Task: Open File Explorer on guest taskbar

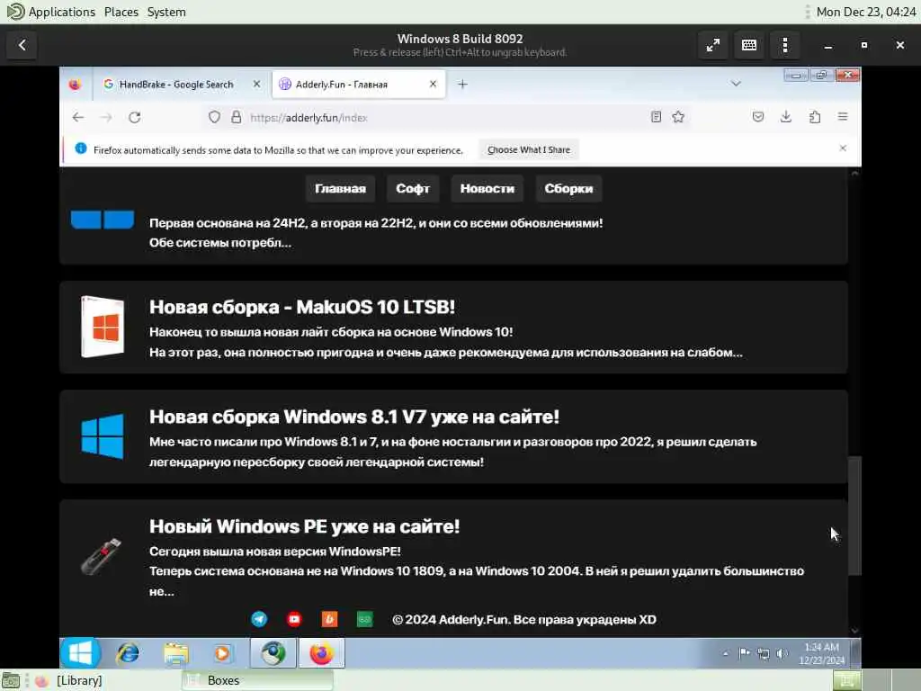Action: coord(175,653)
